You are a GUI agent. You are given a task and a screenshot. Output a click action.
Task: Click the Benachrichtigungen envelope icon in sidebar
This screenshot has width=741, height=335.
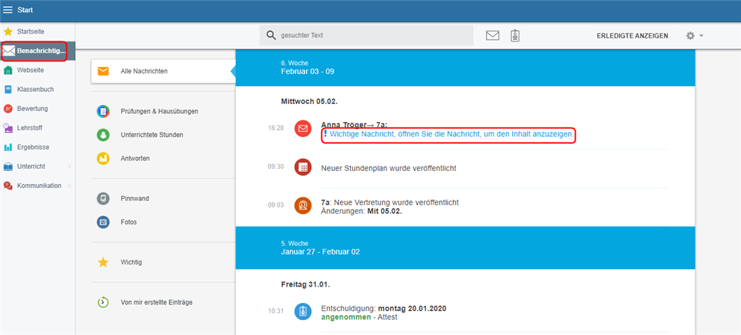[9, 51]
